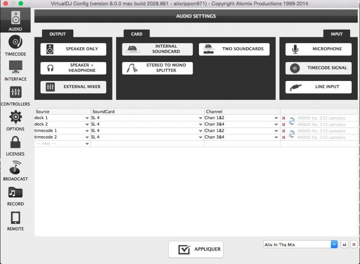The width and height of the screenshot is (360, 264).
Task: Open the Interface settings section
Action: pyautogui.click(x=15, y=71)
